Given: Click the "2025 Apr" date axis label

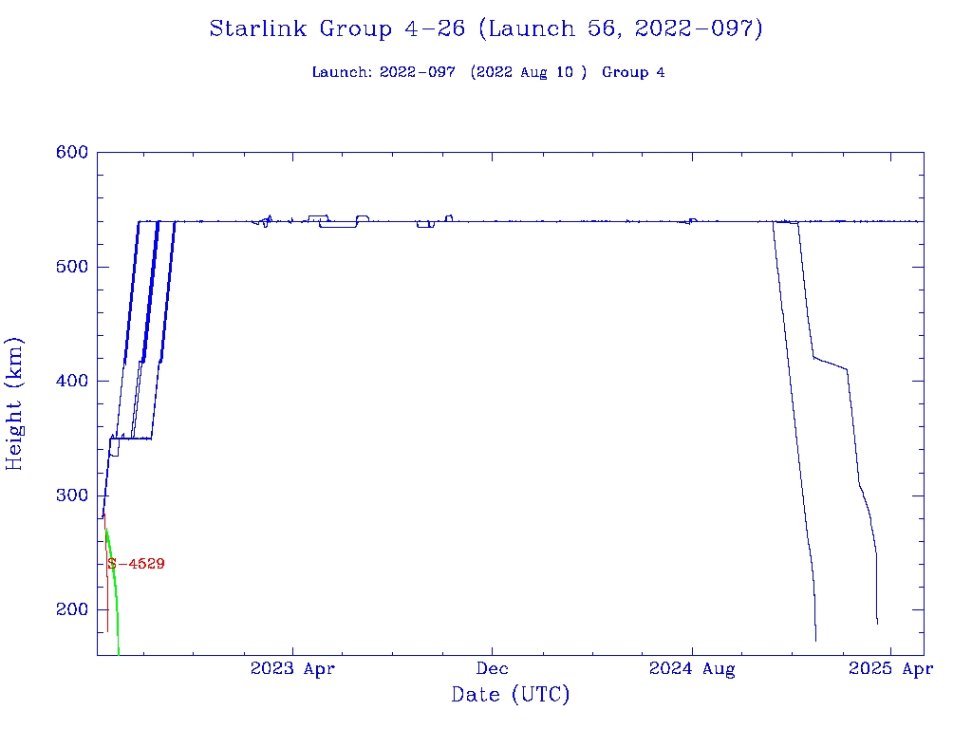Looking at the screenshot, I should point(890,669).
